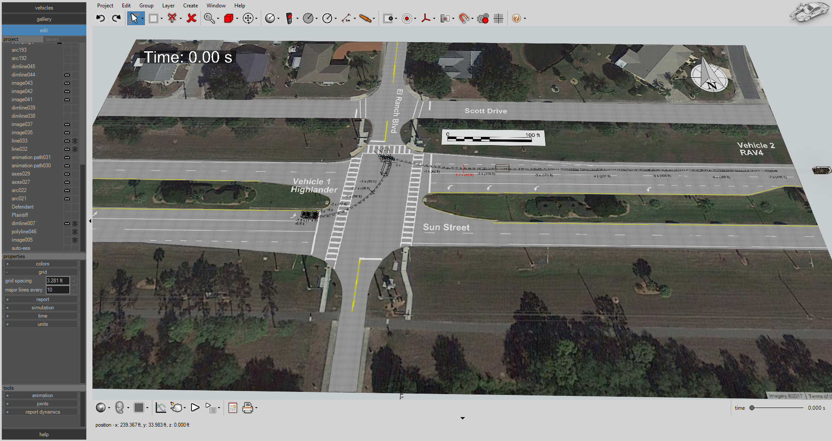Viewport: 832px width, 441px height.
Task: Select the Defendant item in project list
Action: [23, 207]
